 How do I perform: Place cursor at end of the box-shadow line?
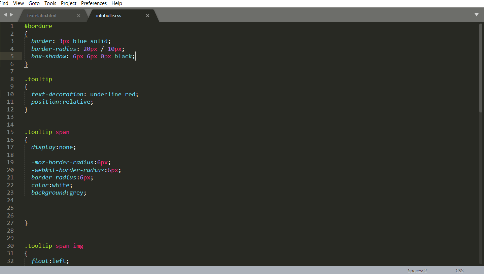point(135,56)
